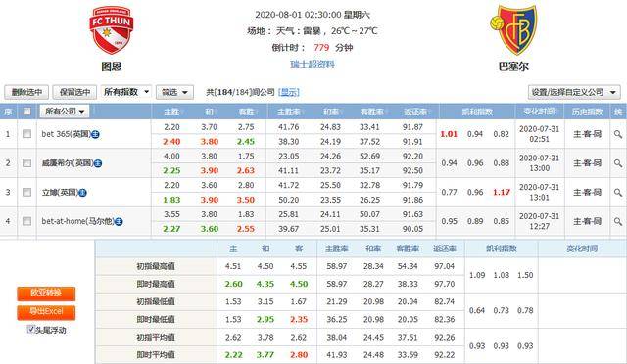Click blue 主 badge beside 立博

click(82, 193)
